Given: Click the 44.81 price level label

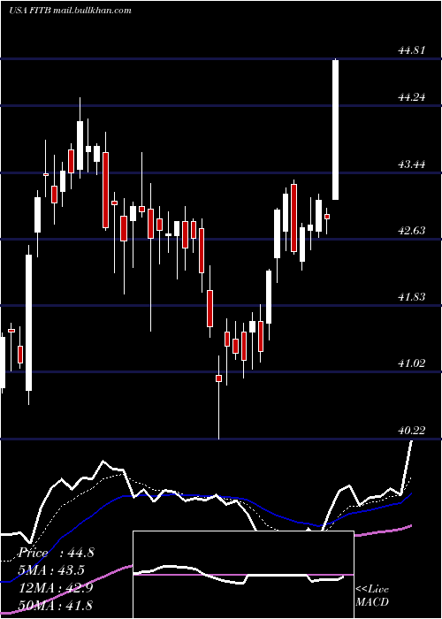Looking at the screenshot, I should [x=412, y=50].
